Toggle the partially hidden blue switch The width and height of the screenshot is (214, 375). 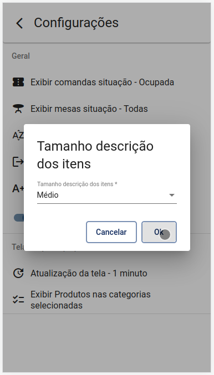(19, 218)
